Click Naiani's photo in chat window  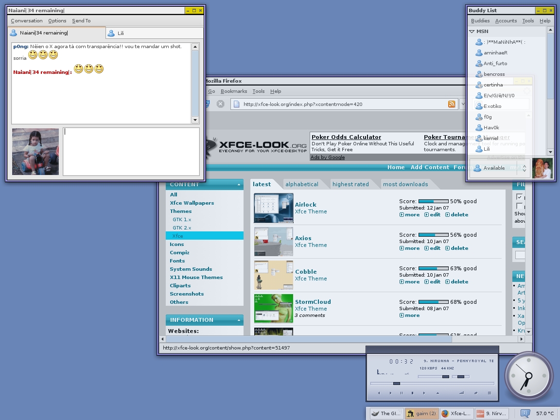(x=35, y=152)
